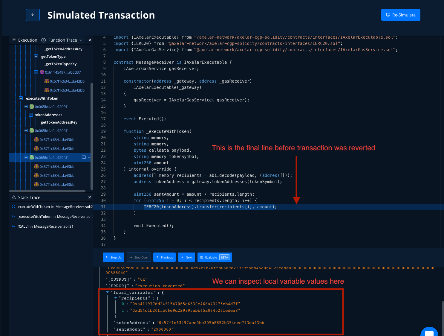Close the Stack Trace panel
The width and height of the screenshot is (444, 336).
90,197
